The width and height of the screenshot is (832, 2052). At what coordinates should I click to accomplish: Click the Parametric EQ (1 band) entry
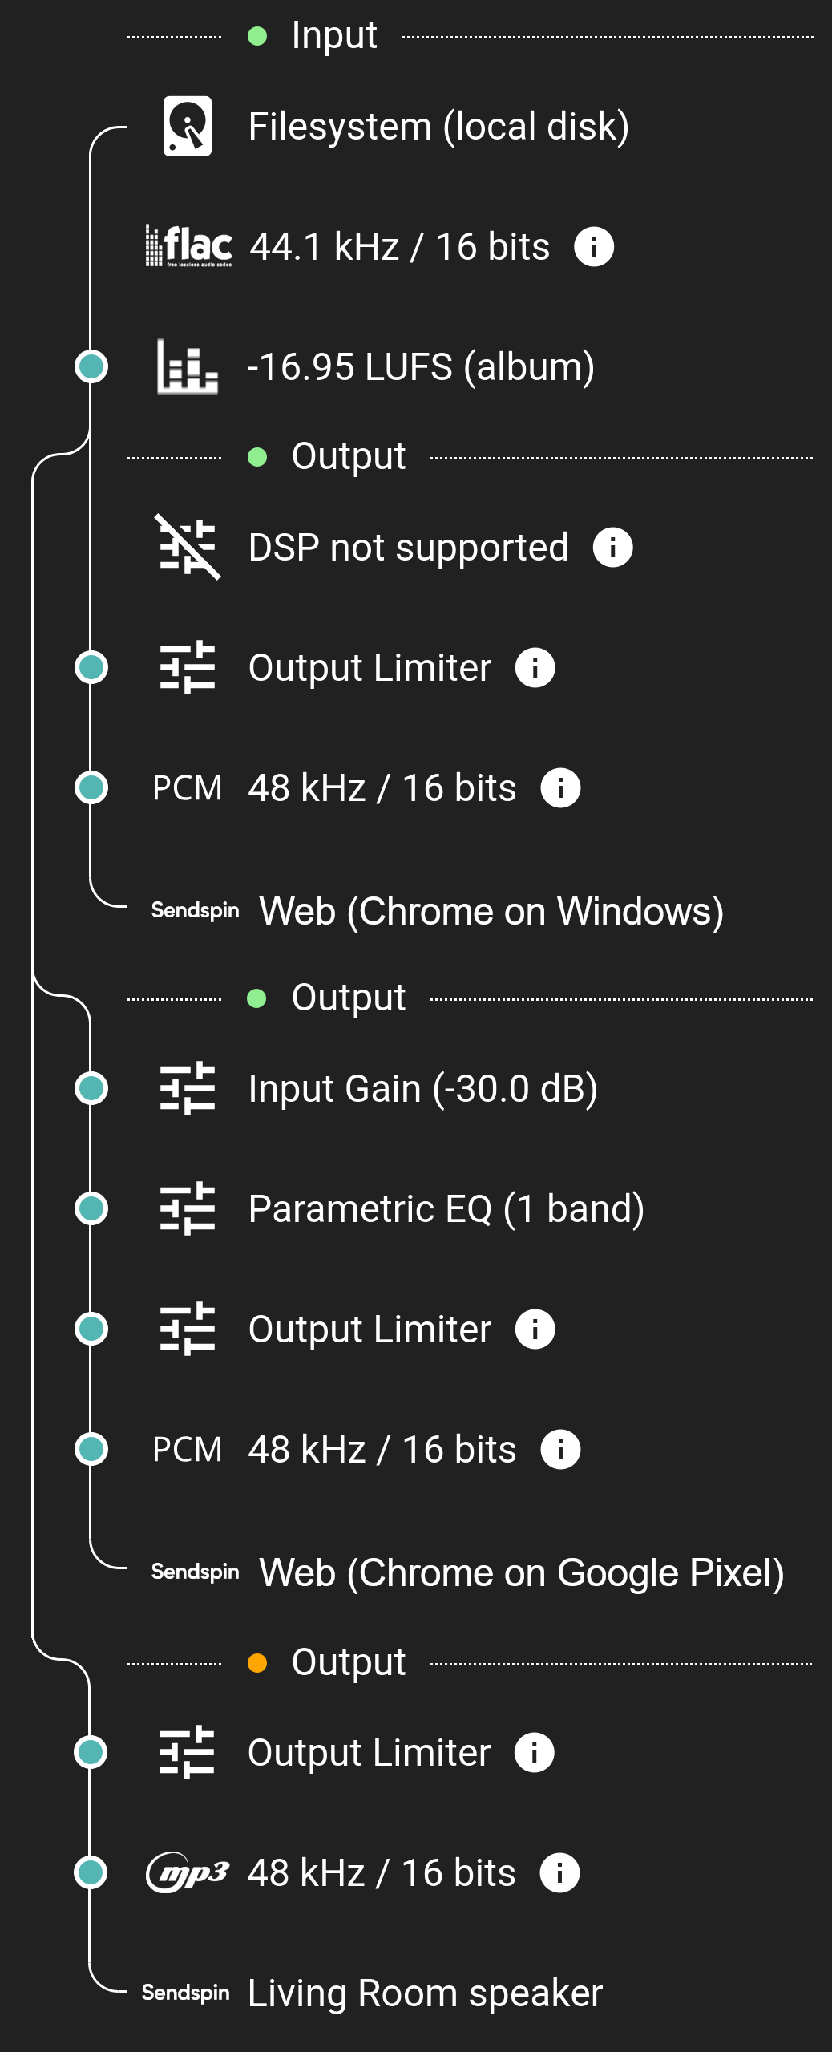(446, 1208)
